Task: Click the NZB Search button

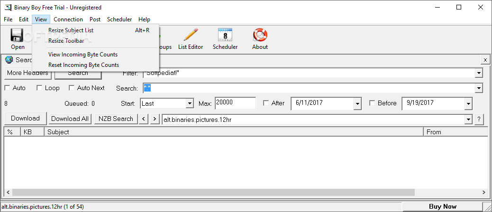Action: point(116,119)
